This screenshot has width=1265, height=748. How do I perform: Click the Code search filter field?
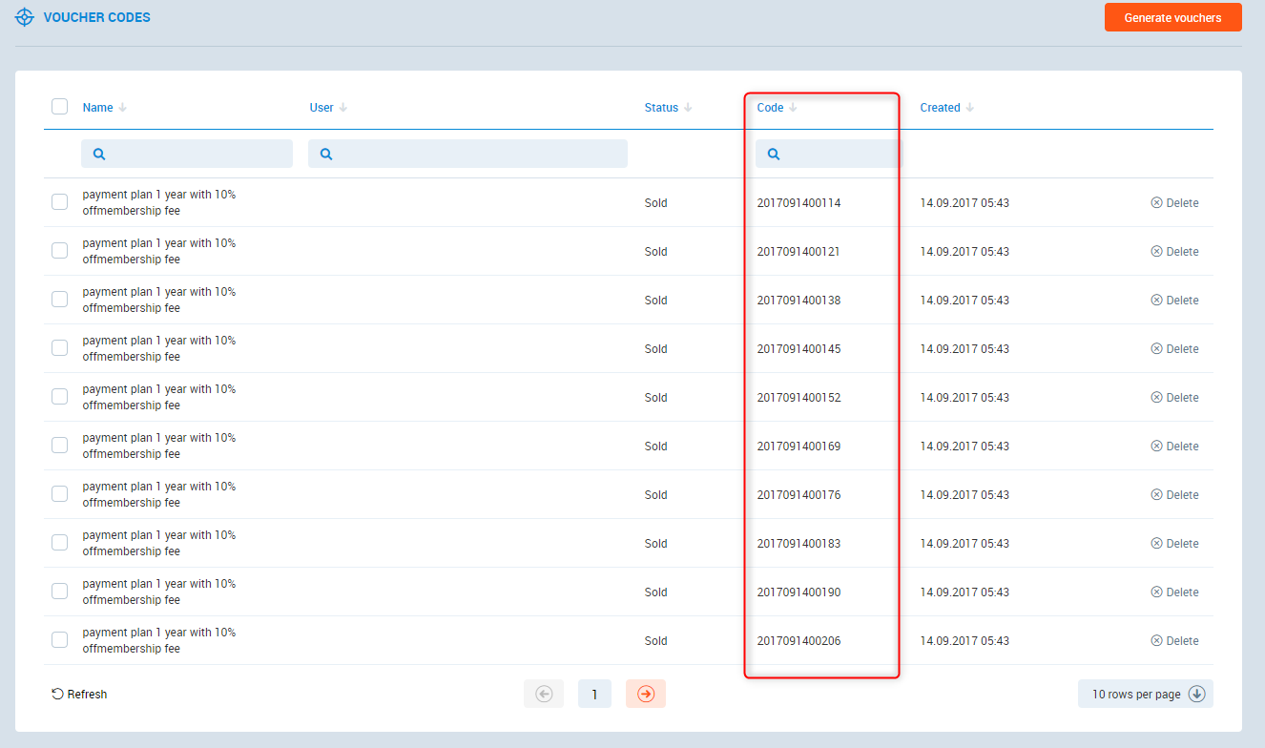pos(828,154)
